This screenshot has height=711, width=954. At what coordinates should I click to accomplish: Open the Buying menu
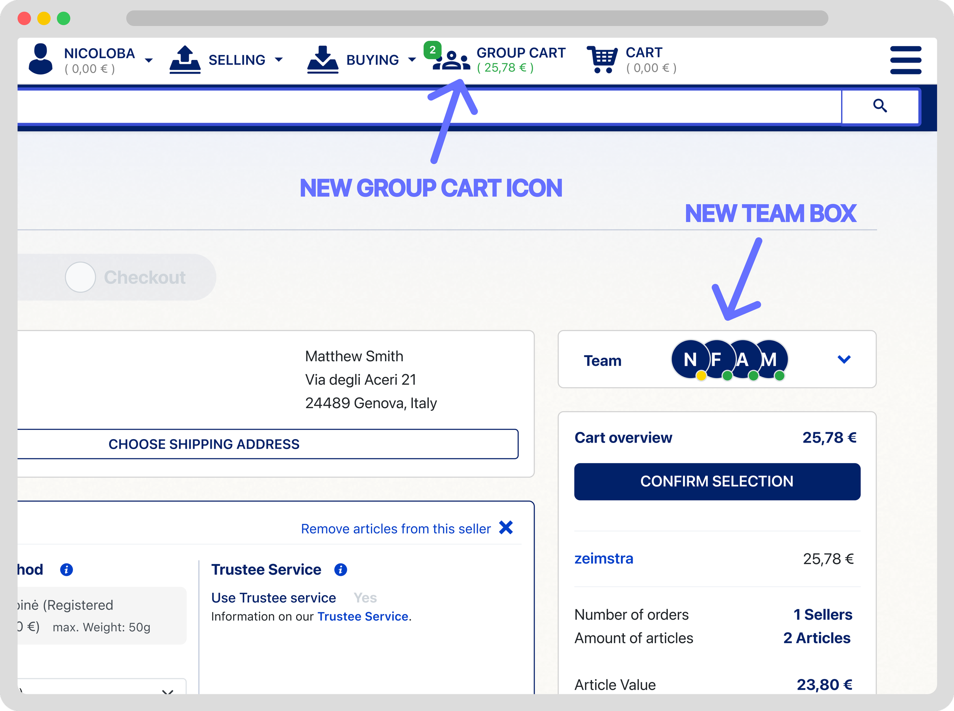tap(372, 60)
